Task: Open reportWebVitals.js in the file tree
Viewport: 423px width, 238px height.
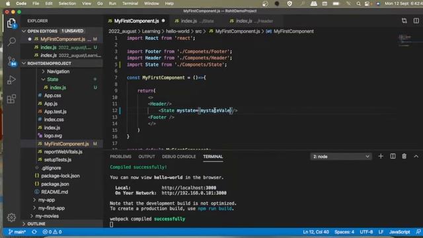Action: tap(63, 151)
